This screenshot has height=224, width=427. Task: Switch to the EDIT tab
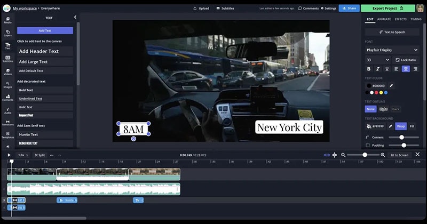point(370,19)
